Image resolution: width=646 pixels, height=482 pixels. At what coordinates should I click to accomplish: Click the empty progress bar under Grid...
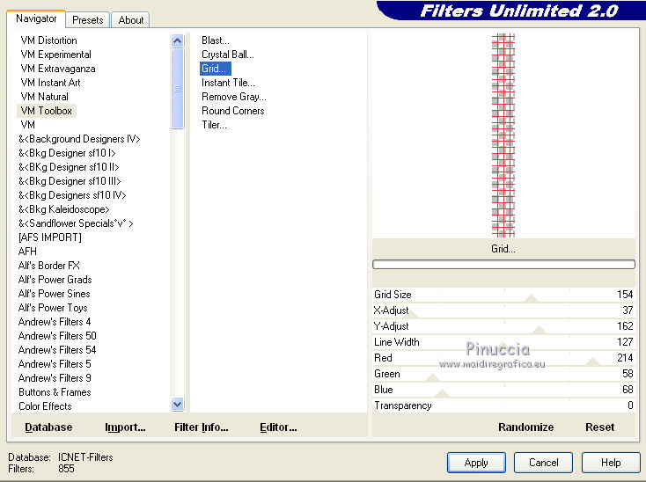tap(503, 264)
